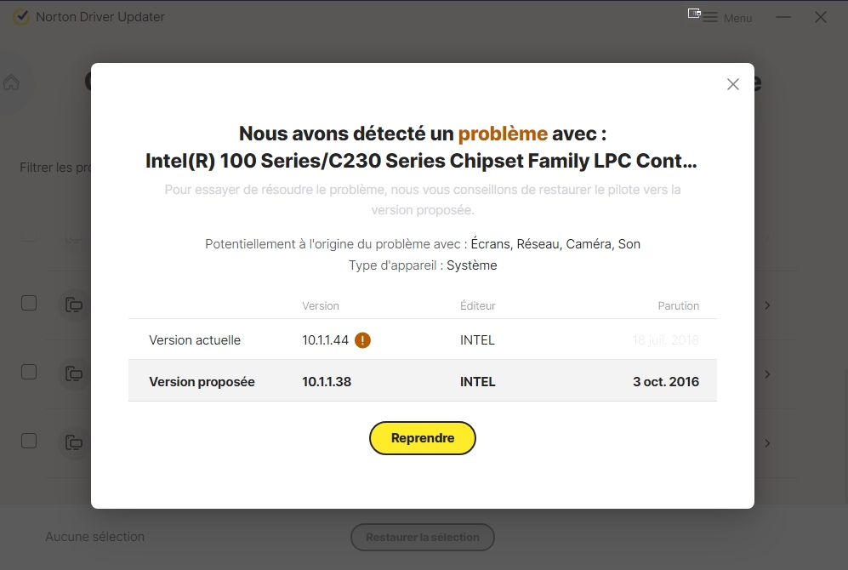Screen dimensions: 848x570
Task: Open the hamburger Menu in title bar
Action: point(727,18)
